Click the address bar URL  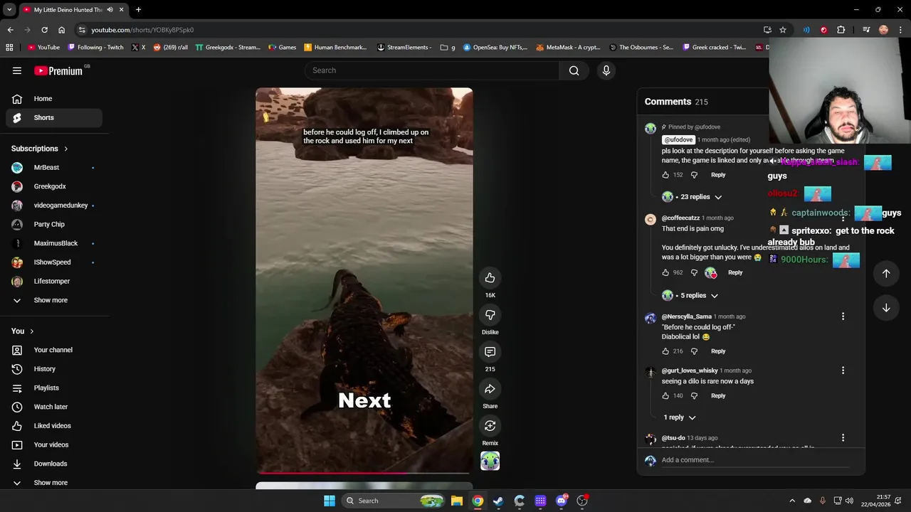[x=142, y=30]
